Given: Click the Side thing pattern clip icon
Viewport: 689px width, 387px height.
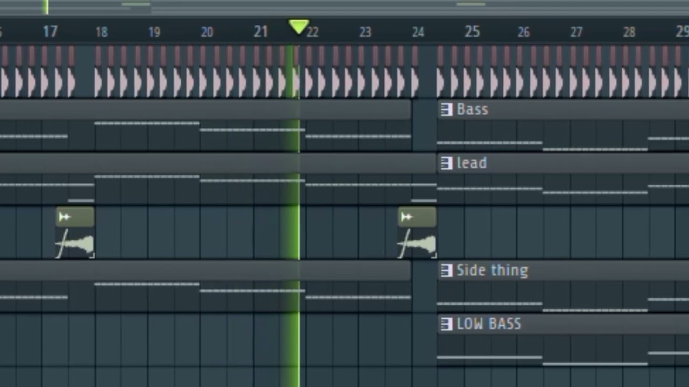Looking at the screenshot, I should click(446, 270).
